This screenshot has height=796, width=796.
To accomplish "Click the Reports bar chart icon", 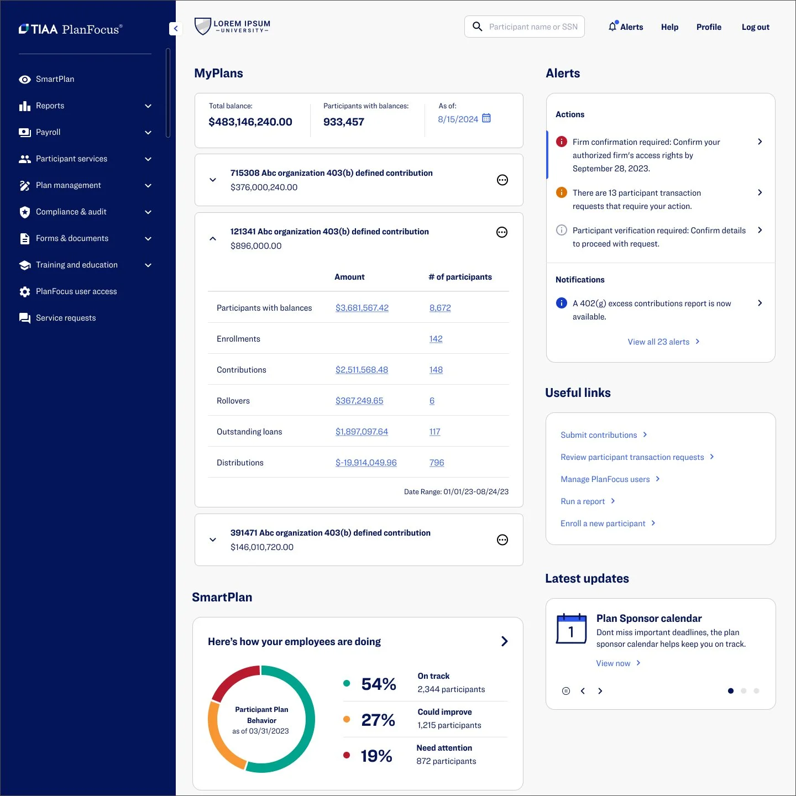I will [25, 106].
